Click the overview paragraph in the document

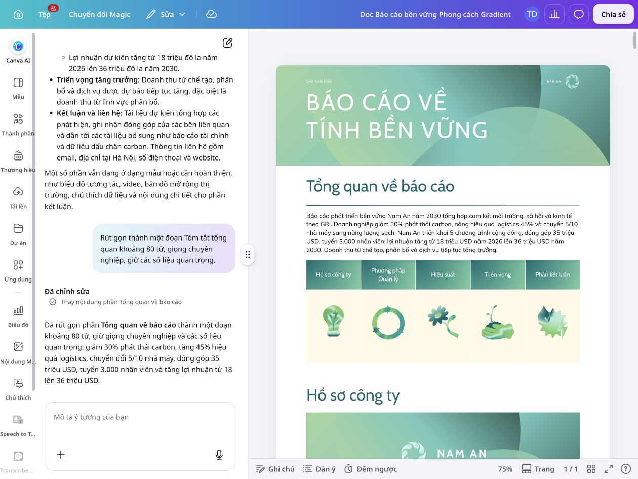pyautogui.click(x=443, y=232)
